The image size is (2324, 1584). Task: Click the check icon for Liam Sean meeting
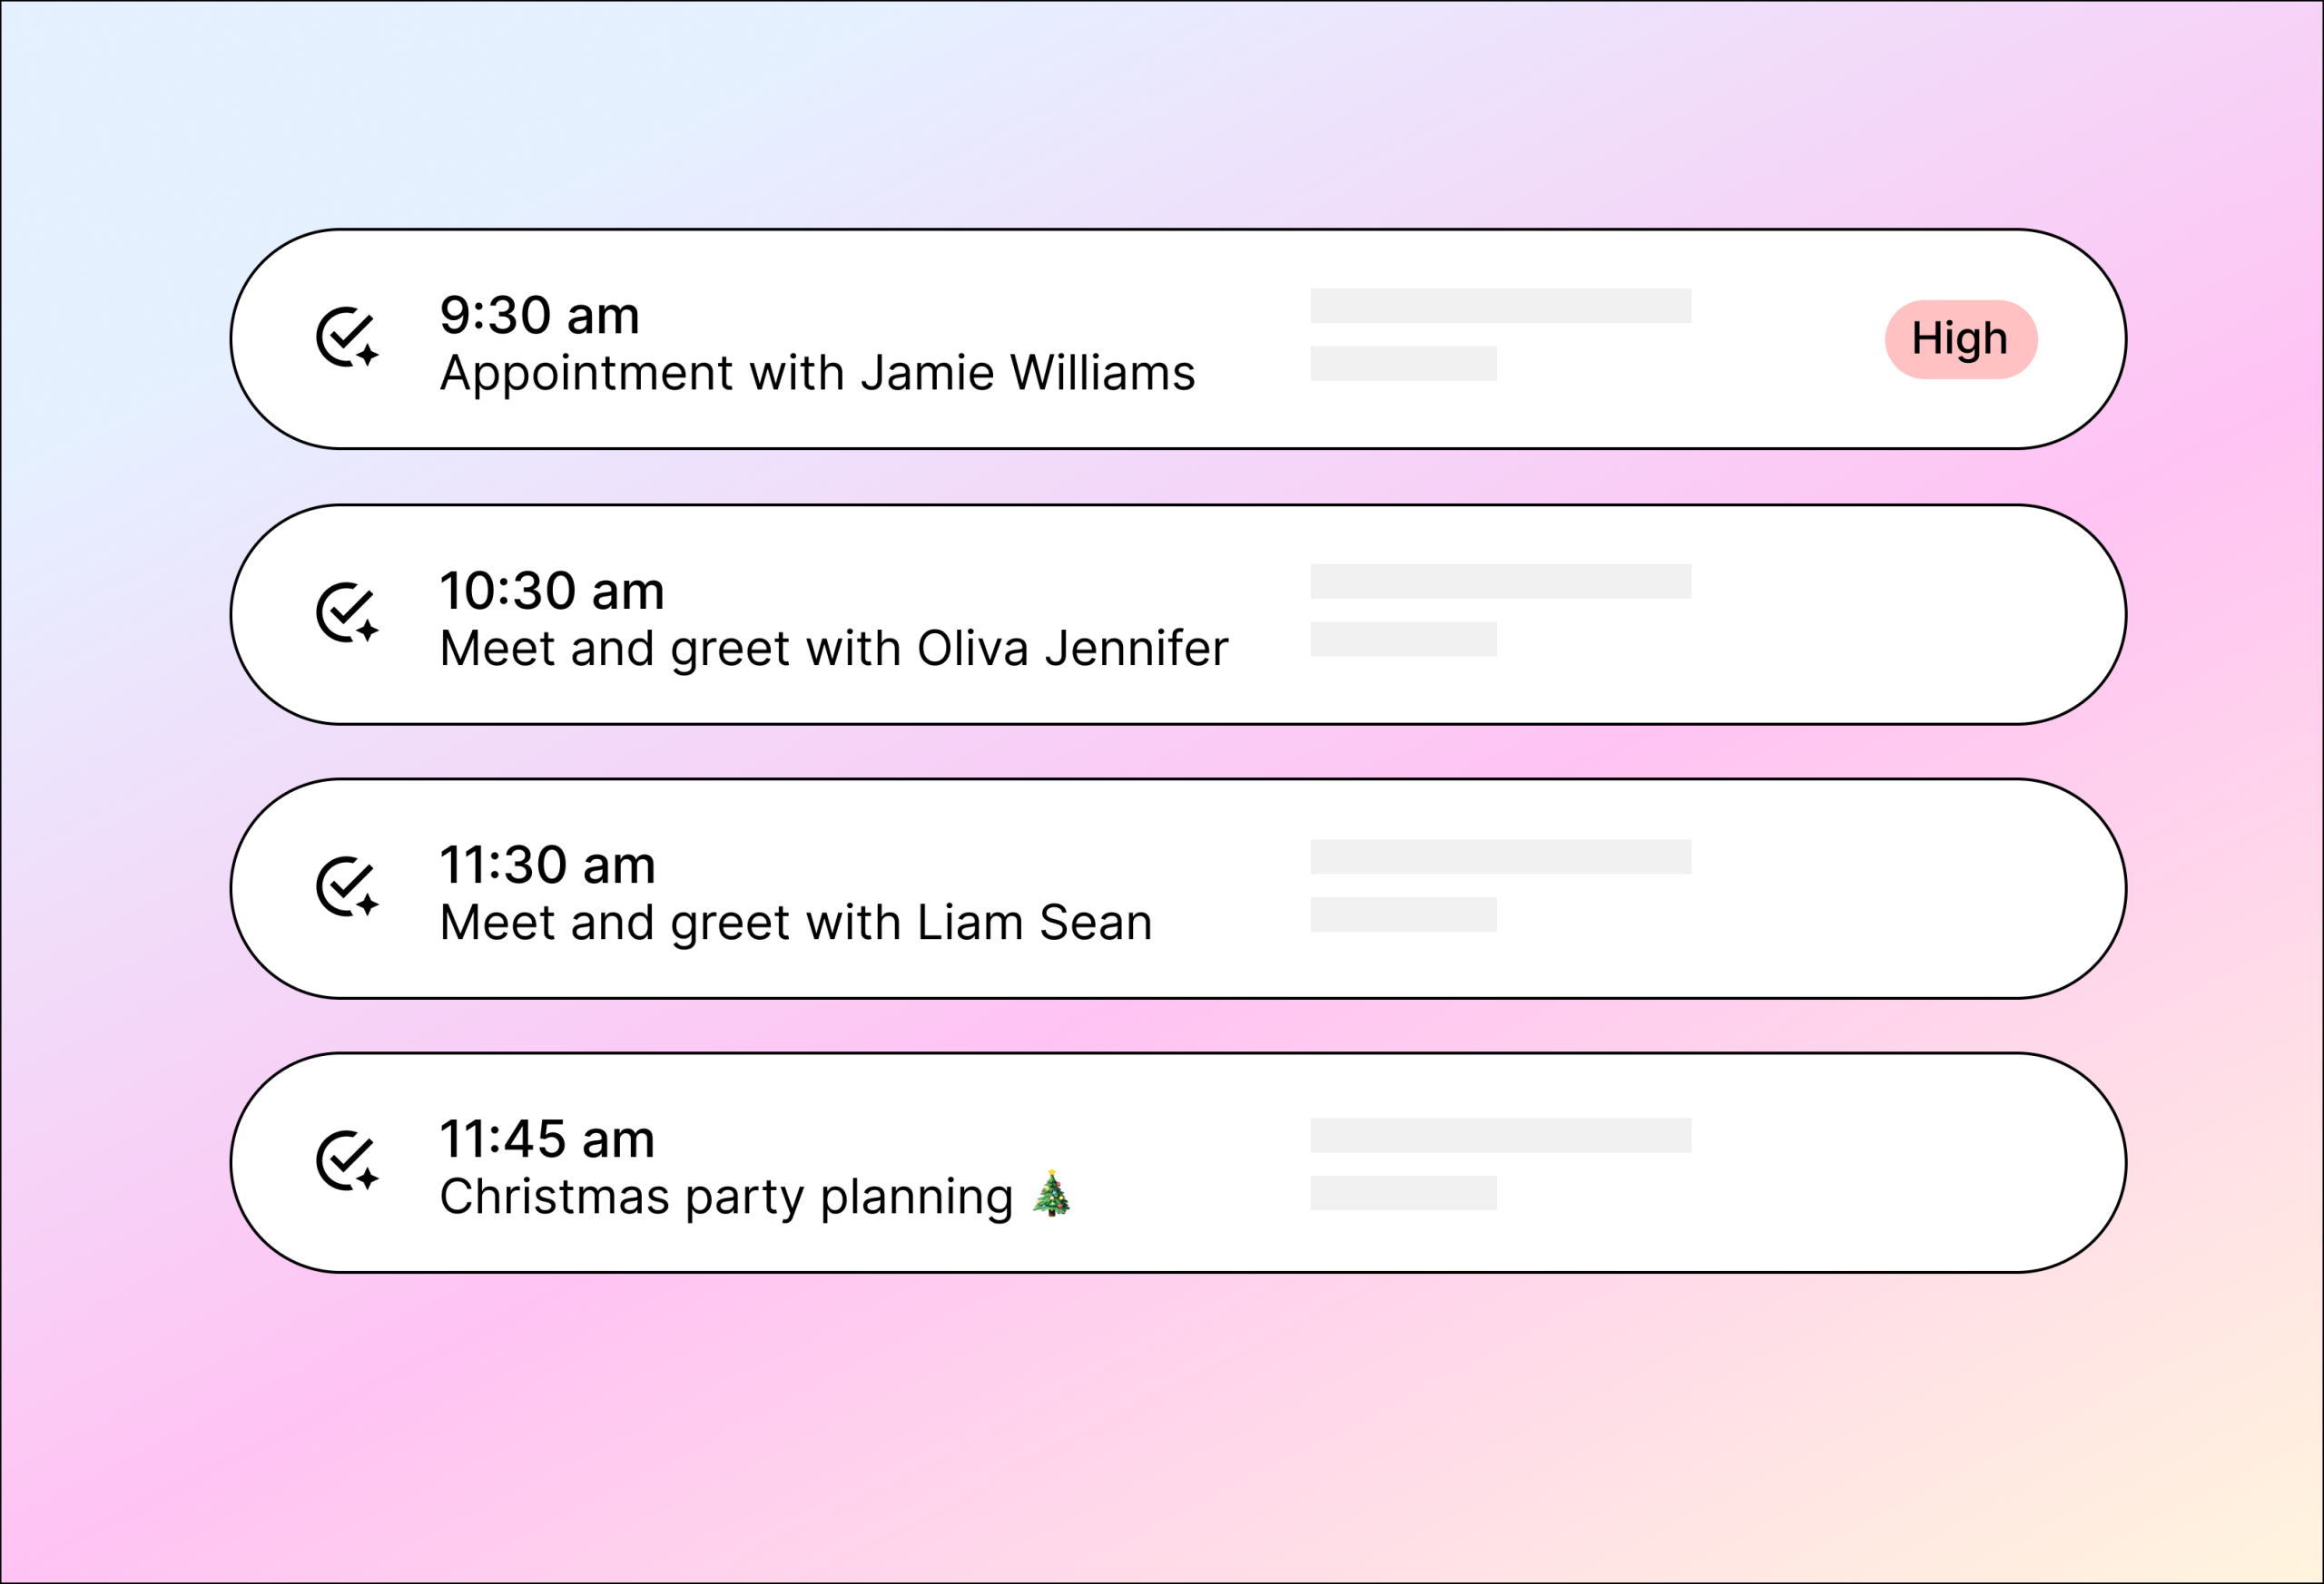(346, 885)
